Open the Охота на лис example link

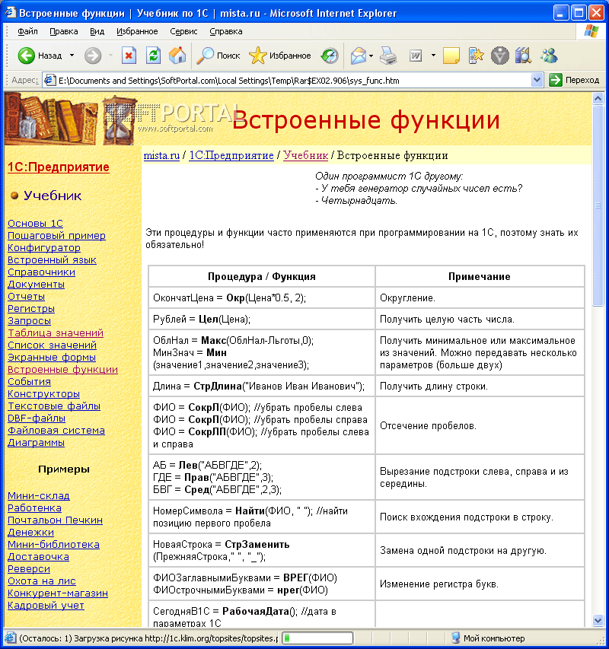pos(42,581)
